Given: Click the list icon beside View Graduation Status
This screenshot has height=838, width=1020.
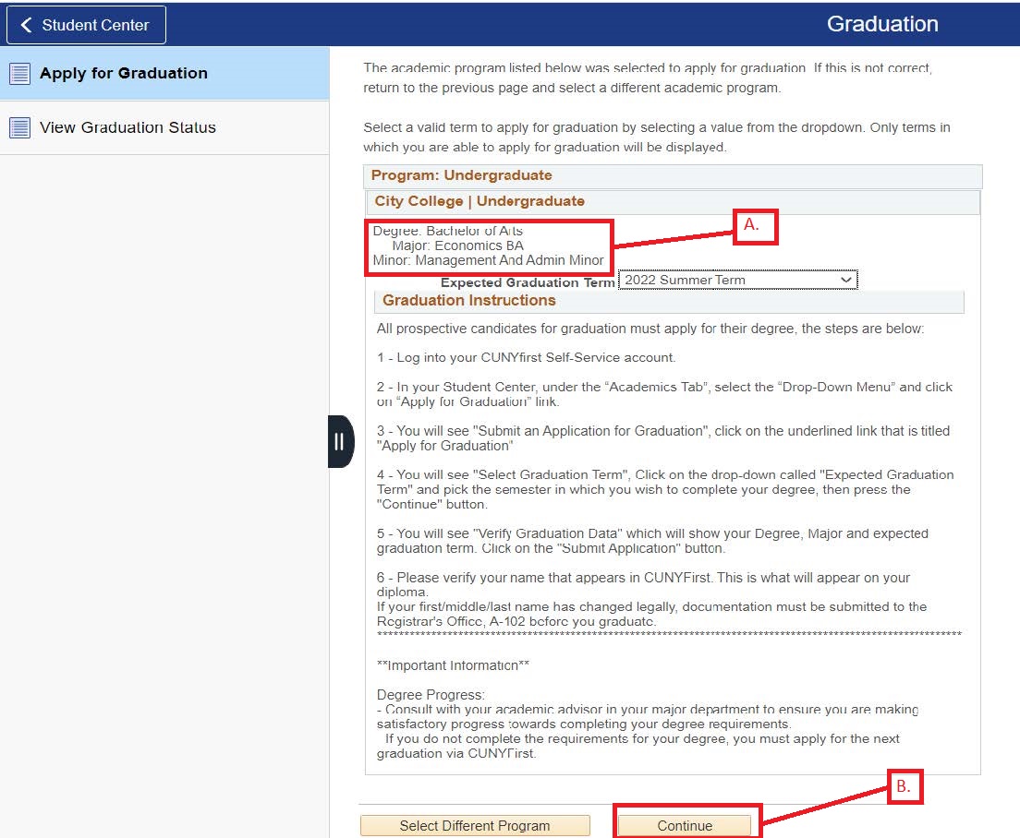Looking at the screenshot, I should tap(19, 127).
